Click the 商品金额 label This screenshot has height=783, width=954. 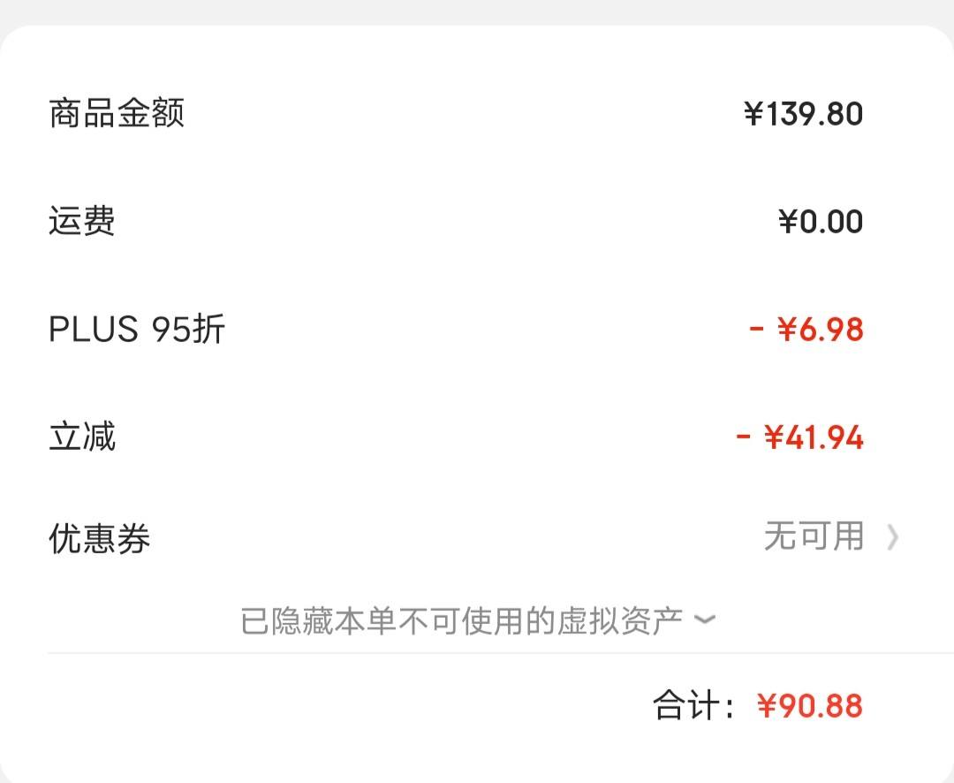[x=117, y=113]
